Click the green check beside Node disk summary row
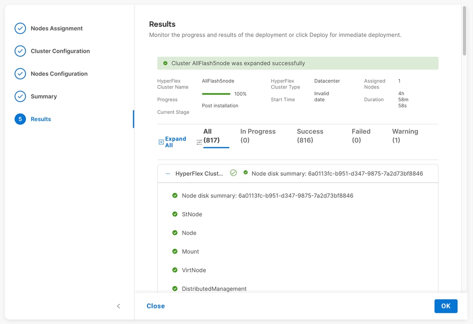Screen dimensions: 473x324 [175, 196]
